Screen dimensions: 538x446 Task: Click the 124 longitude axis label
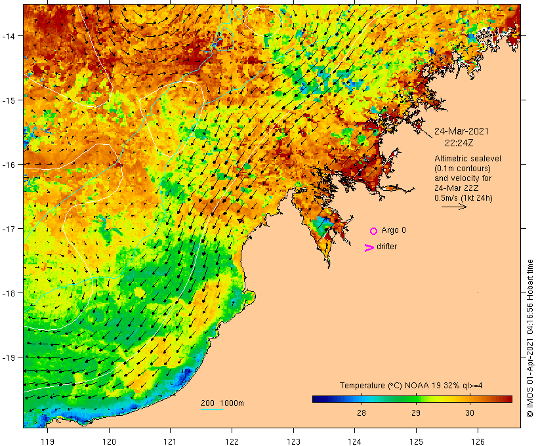[355, 442]
